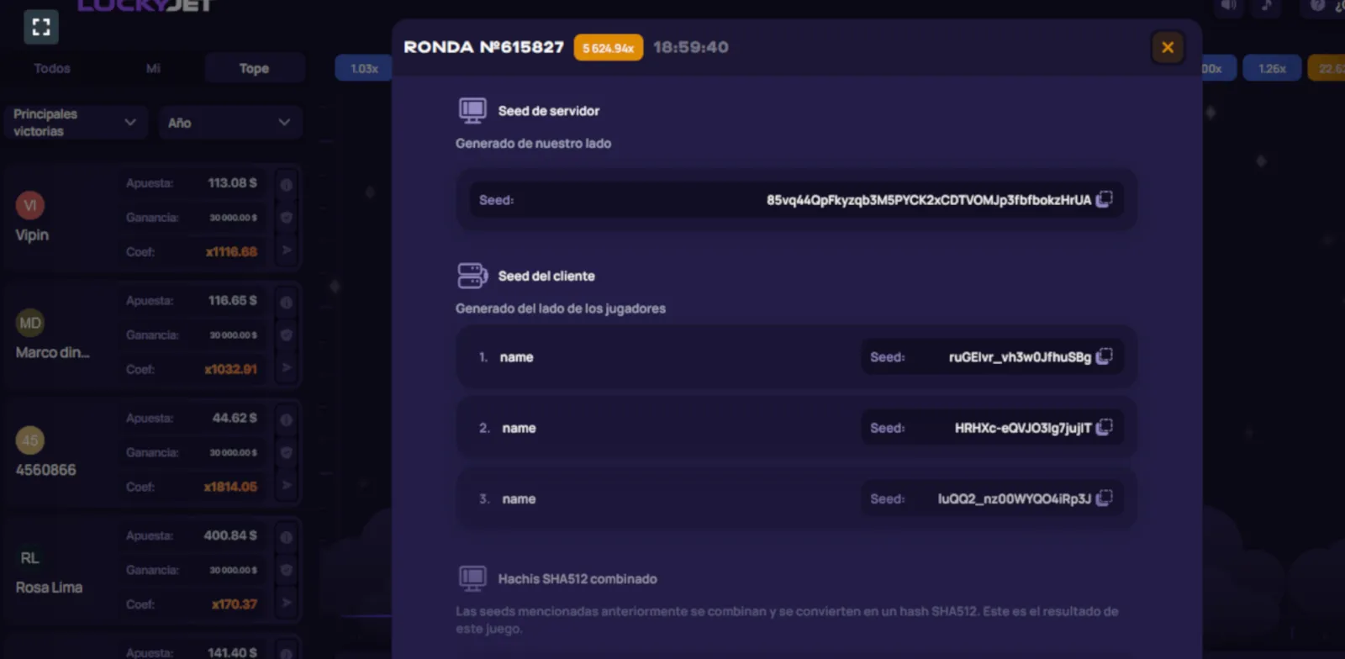Open info icon for Vipin's bet
The height and width of the screenshot is (659, 1345).
click(x=286, y=184)
